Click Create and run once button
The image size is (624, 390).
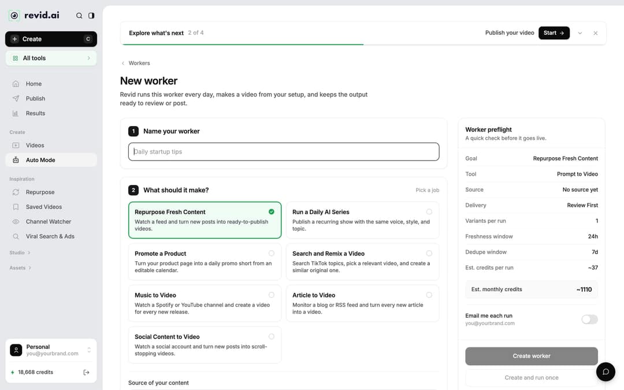coord(532,378)
